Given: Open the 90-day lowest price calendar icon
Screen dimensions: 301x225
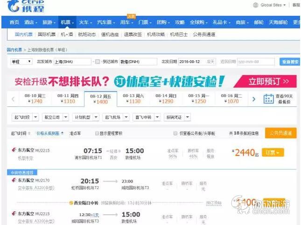Looking at the screenshot, I should click(x=268, y=98).
